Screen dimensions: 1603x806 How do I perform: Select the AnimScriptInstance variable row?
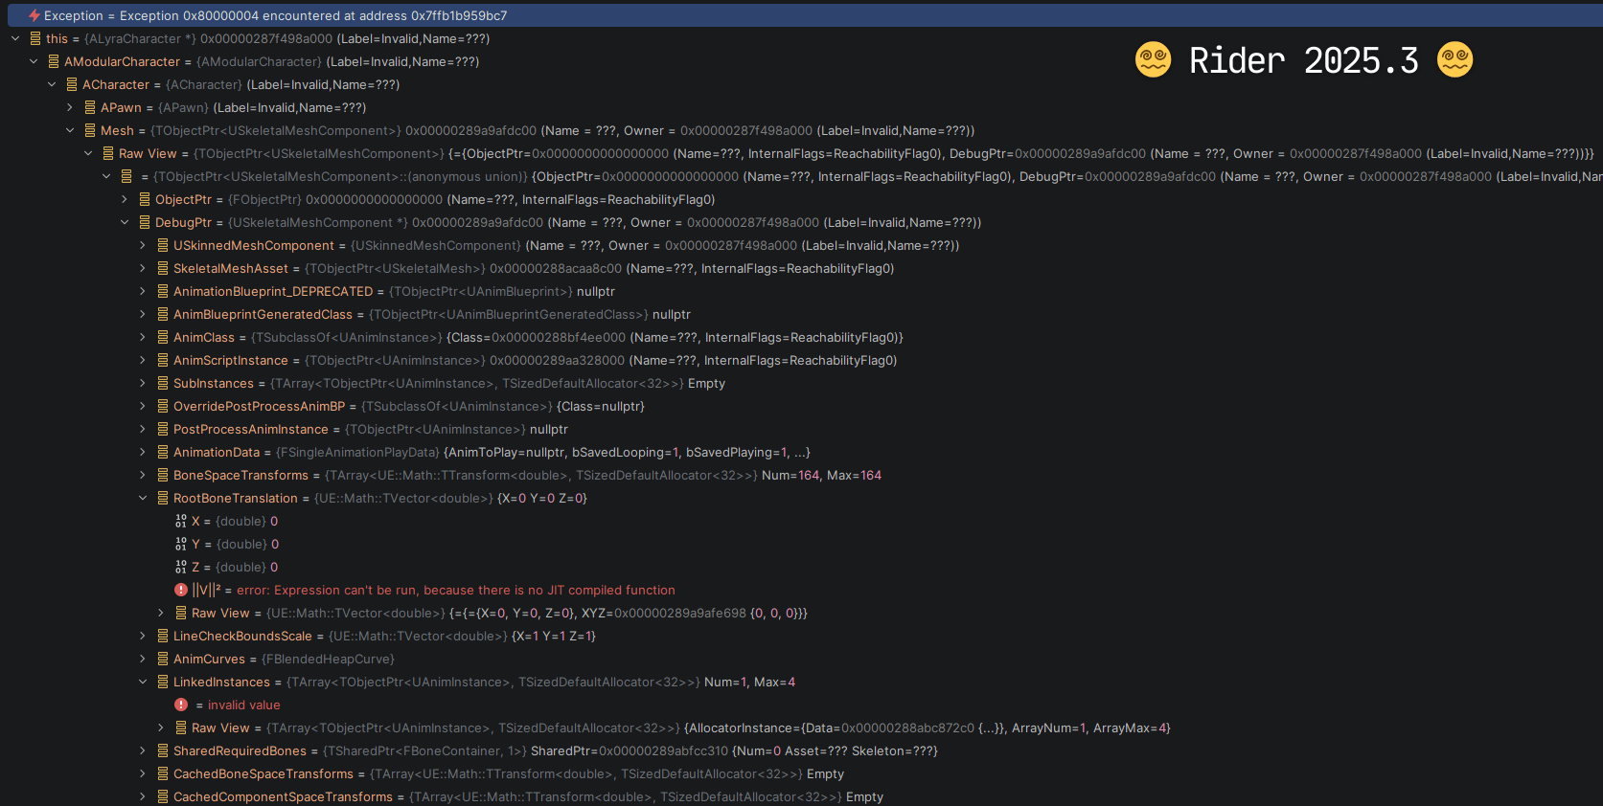click(231, 361)
